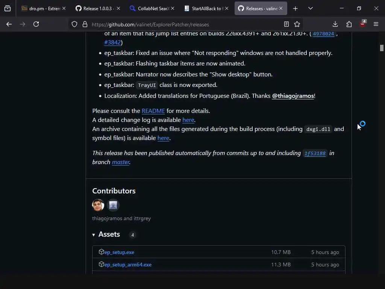Open the Firefox application menu
This screenshot has height=289, width=385.
coord(376,24)
